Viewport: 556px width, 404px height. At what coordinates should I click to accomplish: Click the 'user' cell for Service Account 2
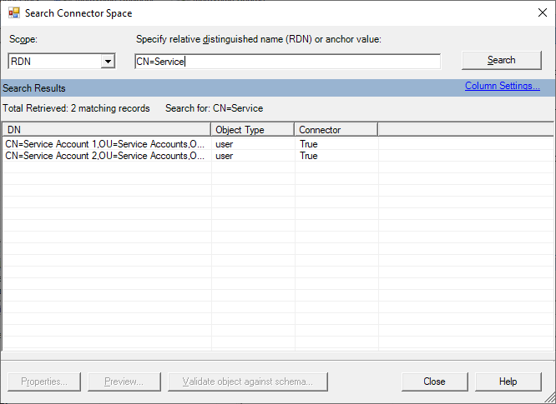coord(225,156)
